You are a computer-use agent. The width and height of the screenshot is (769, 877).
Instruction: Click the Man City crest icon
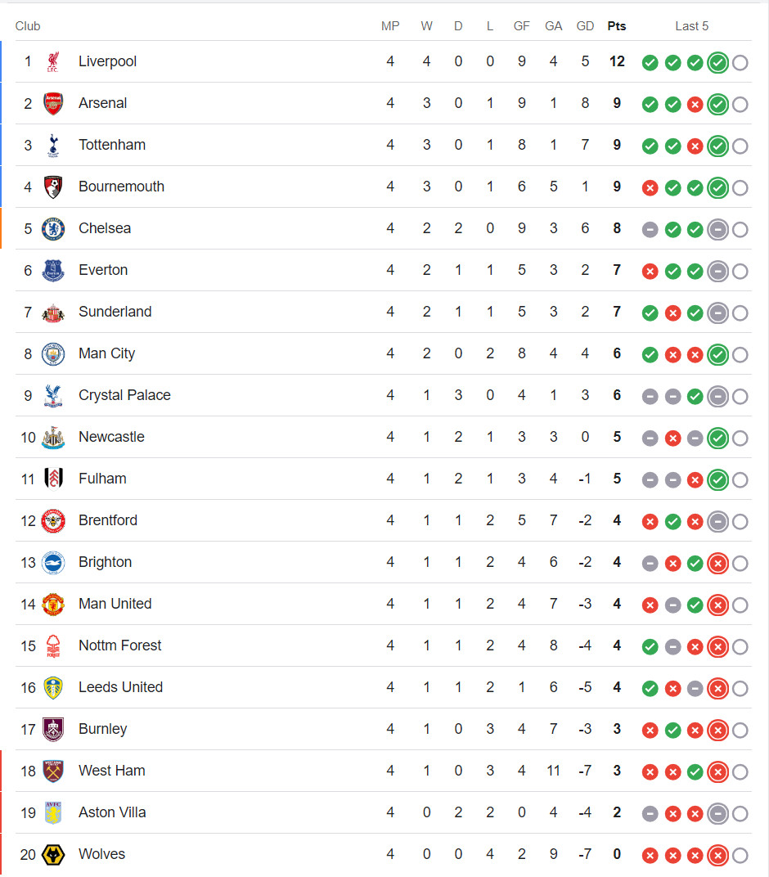(53, 354)
